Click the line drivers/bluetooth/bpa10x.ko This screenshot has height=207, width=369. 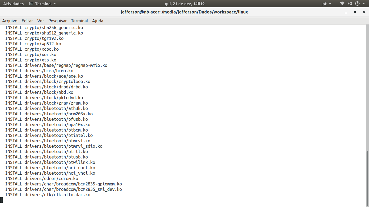pos(48,125)
